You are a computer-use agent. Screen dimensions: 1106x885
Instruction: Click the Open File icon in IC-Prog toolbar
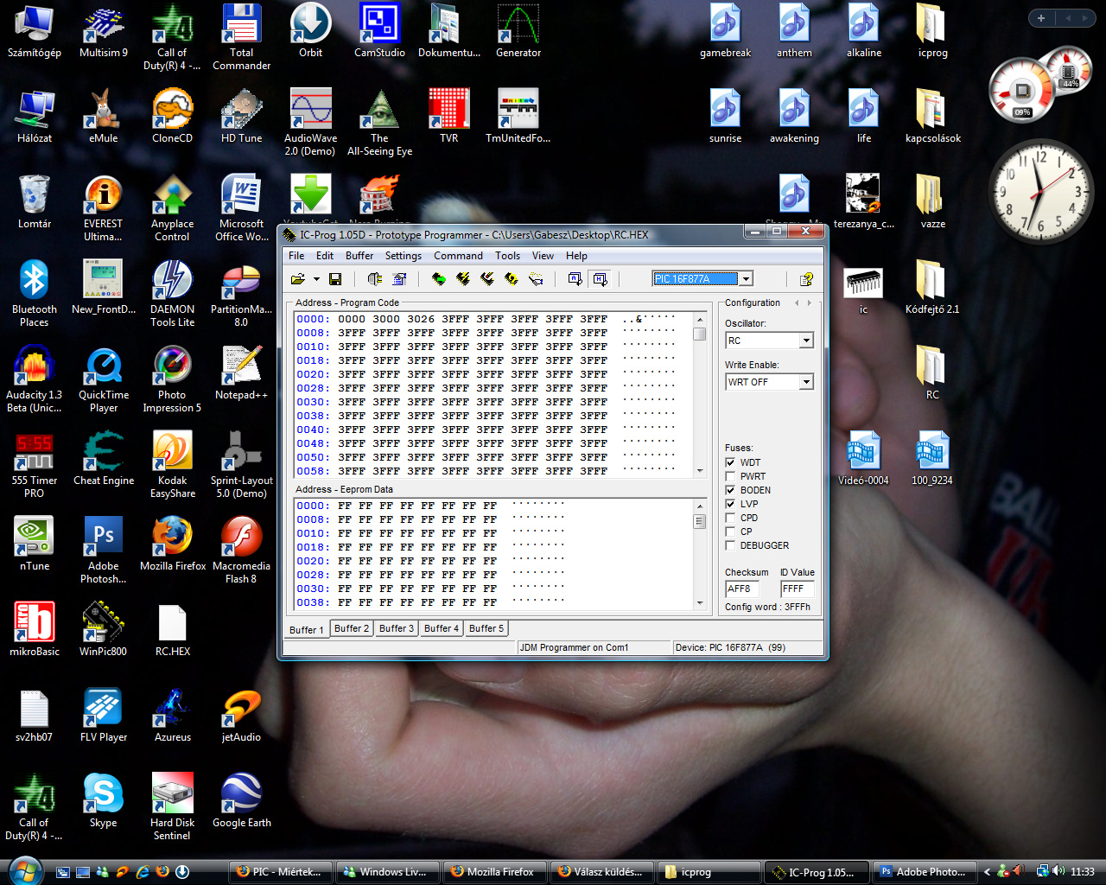[x=298, y=279]
